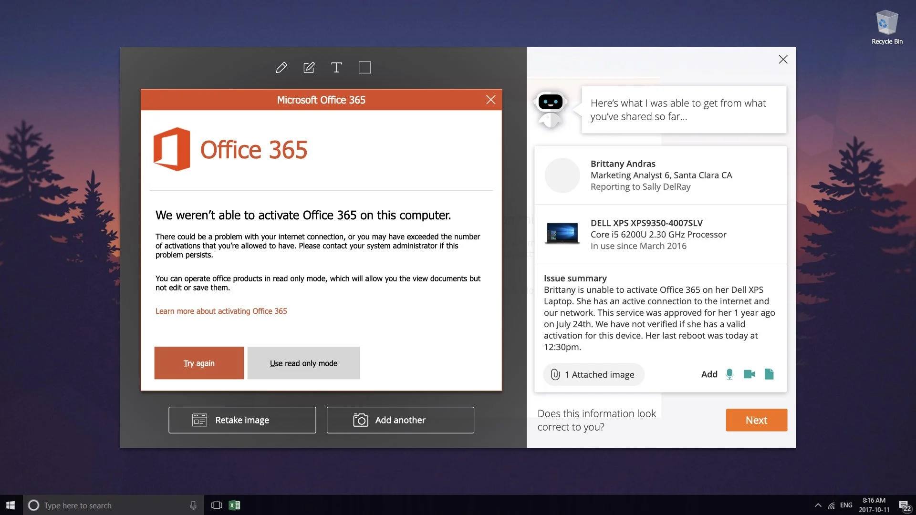Screen dimensions: 916x515
Task: Click Retake image button
Action: point(242,420)
